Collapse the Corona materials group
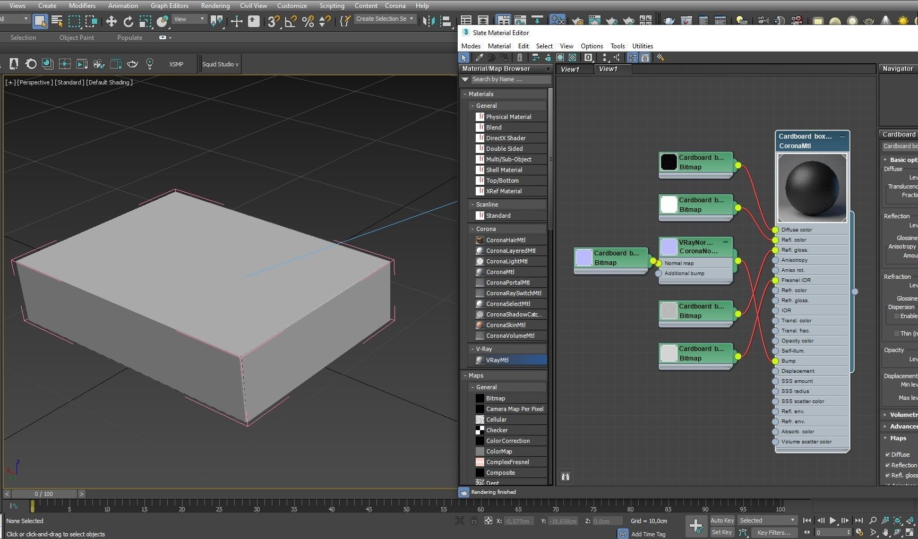Screen dimensions: 918x539 click(473, 229)
